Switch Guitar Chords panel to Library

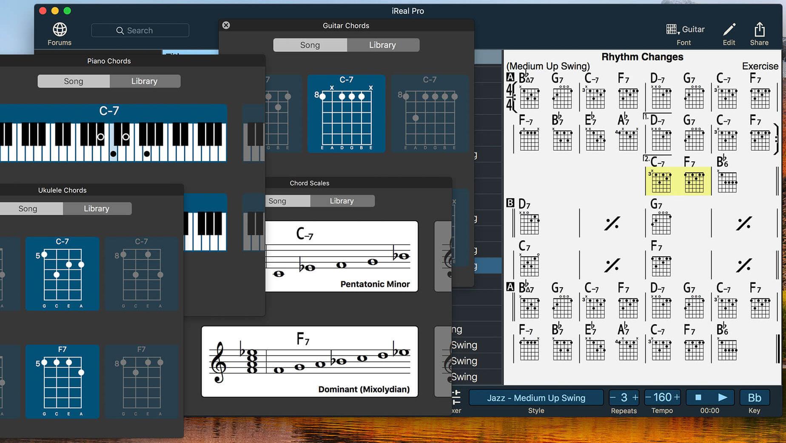(x=383, y=45)
